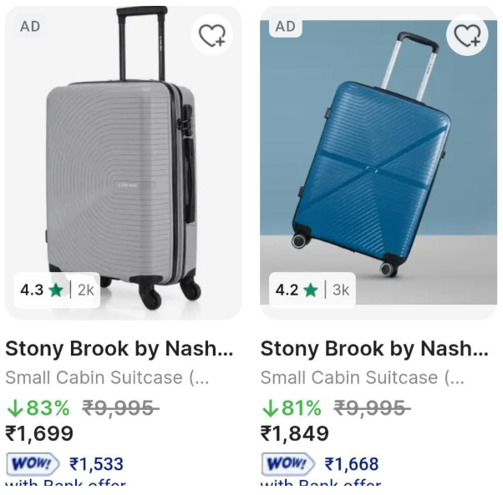Tap WOW badge on blue suitcase
The width and height of the screenshot is (503, 495).
(288, 463)
